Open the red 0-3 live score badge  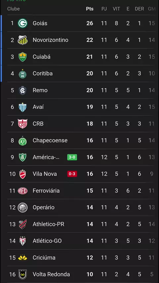(x=72, y=174)
